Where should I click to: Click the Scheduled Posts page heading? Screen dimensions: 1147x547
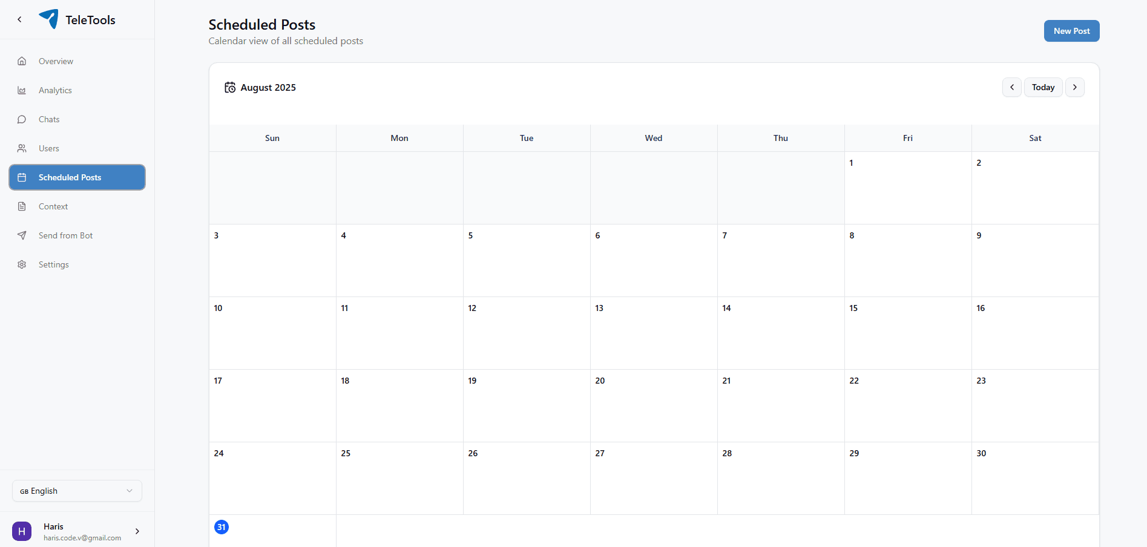262,25
